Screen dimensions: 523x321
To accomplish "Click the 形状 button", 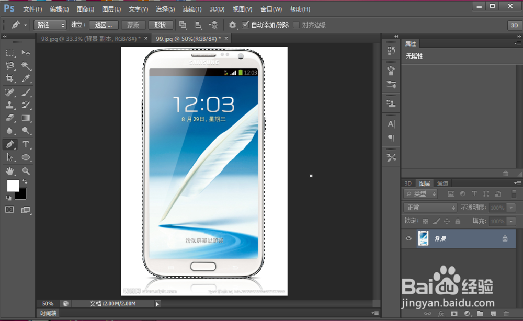I will click(161, 25).
